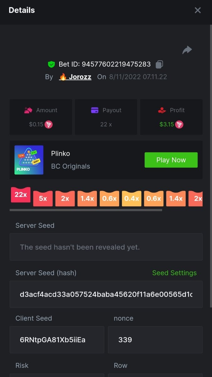Click the horizontal multiplier scrollbar

[86, 210]
